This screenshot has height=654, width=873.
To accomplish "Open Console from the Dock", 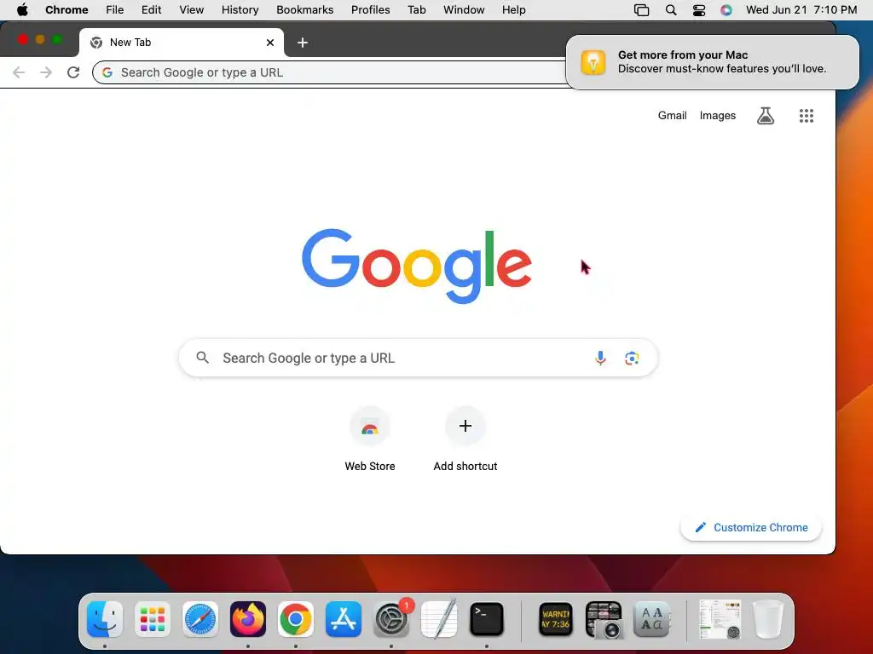I will (x=556, y=619).
